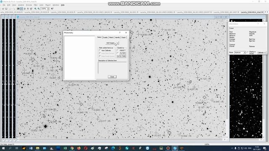Click the Redo toolbar icon

(x=14, y=9)
